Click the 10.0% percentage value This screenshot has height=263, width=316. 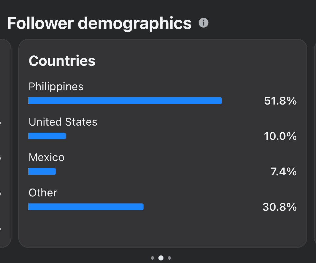[280, 136]
